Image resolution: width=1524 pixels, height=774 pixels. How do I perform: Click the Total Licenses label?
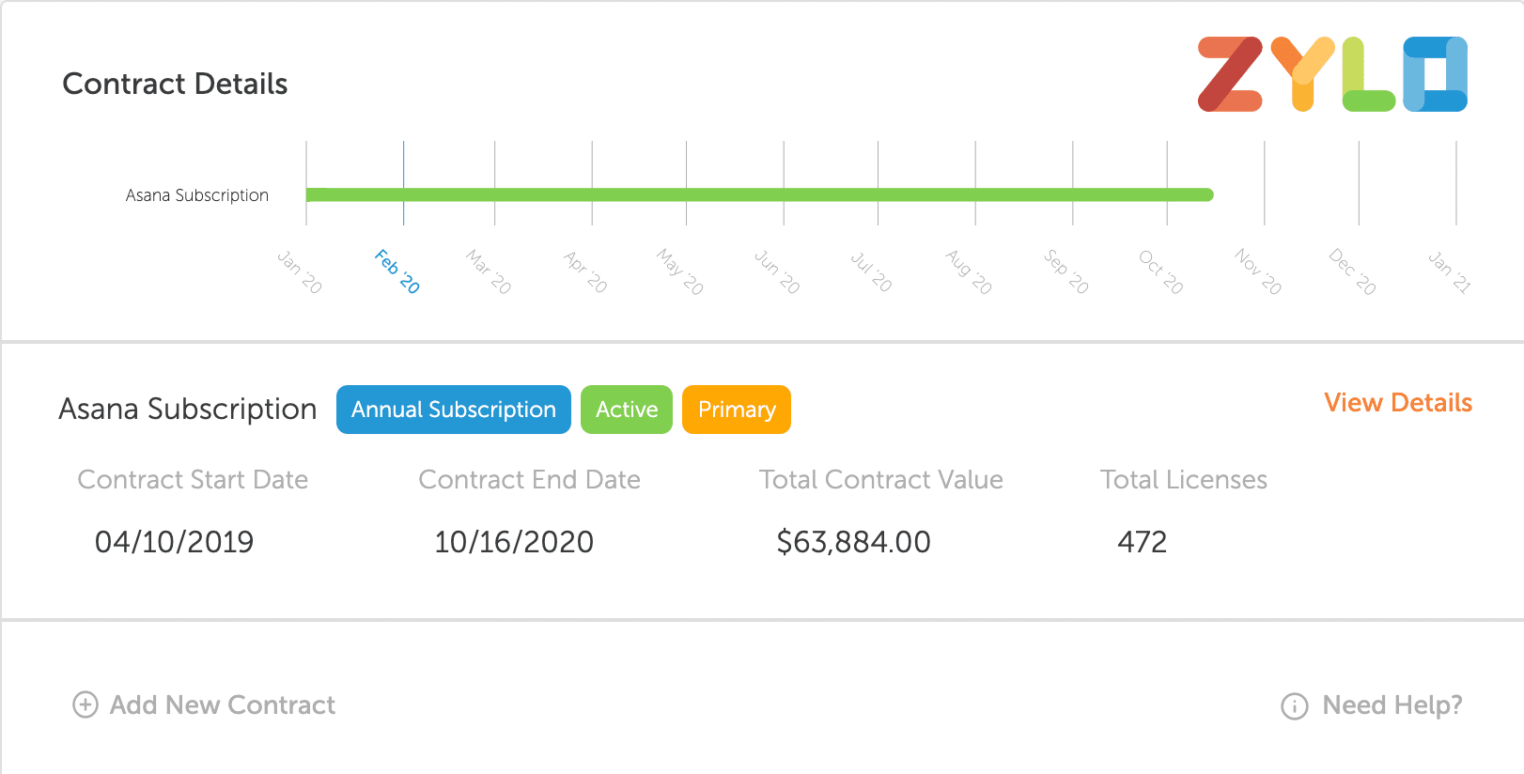click(x=1184, y=480)
